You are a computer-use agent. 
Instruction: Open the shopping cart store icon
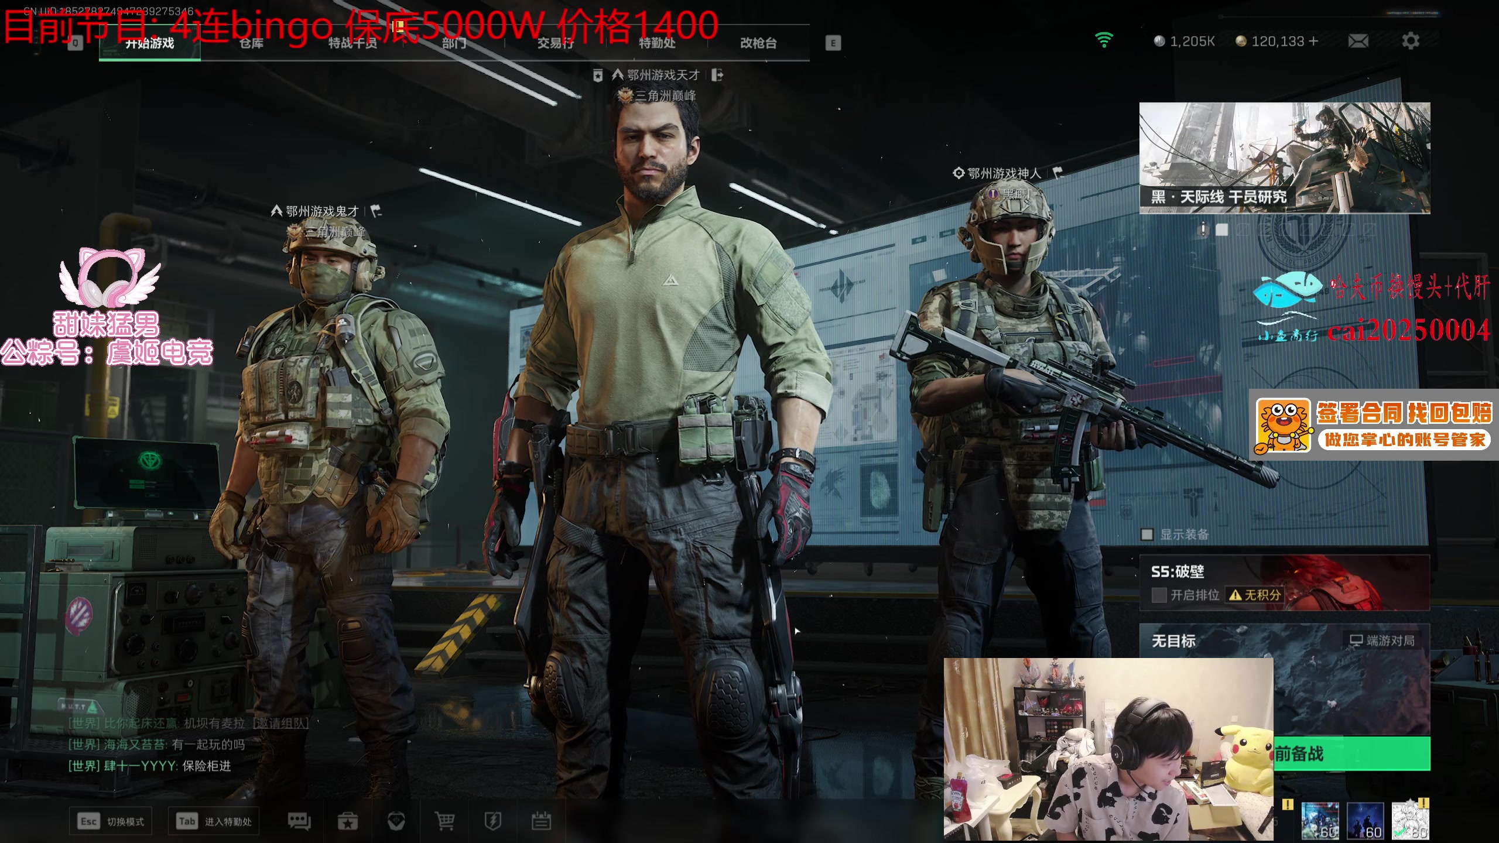coord(444,821)
